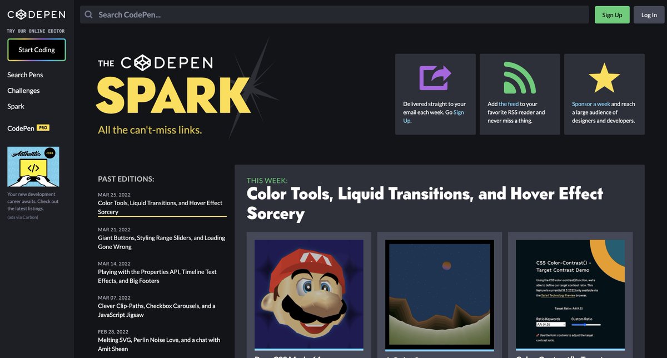Click the magnifying glass icon in the search bar
Viewport: 667px width, 358px height.
[88, 14]
